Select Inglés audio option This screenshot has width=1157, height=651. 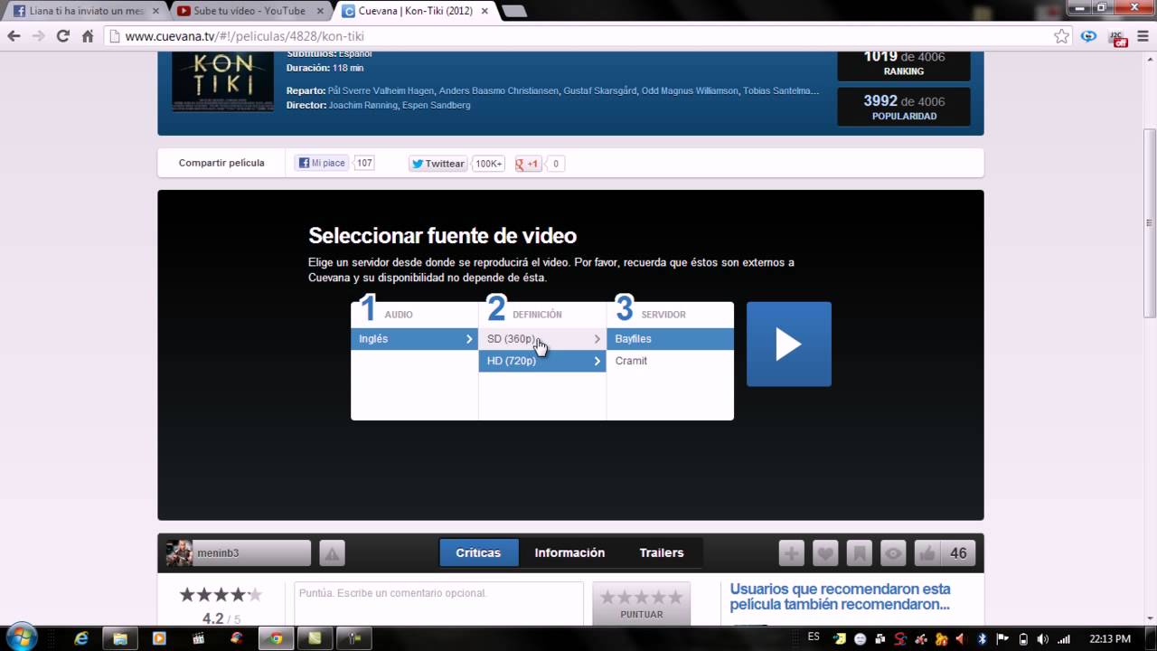click(x=415, y=339)
